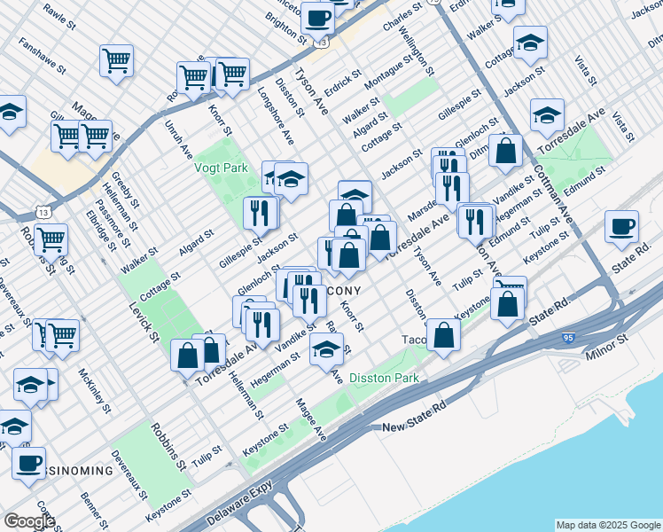Click the Disston Park label
Viewport: 663px width, 532px height.
(382, 378)
